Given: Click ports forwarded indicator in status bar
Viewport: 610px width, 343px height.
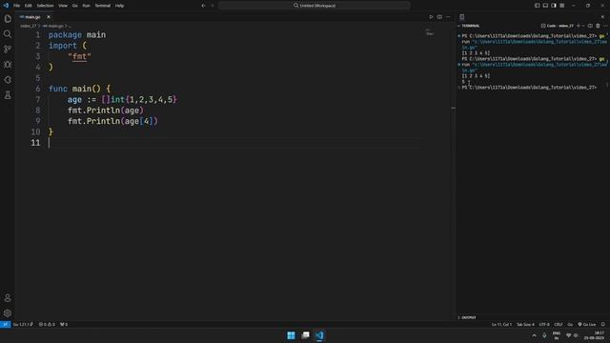Looking at the screenshot, I should pos(64,324).
